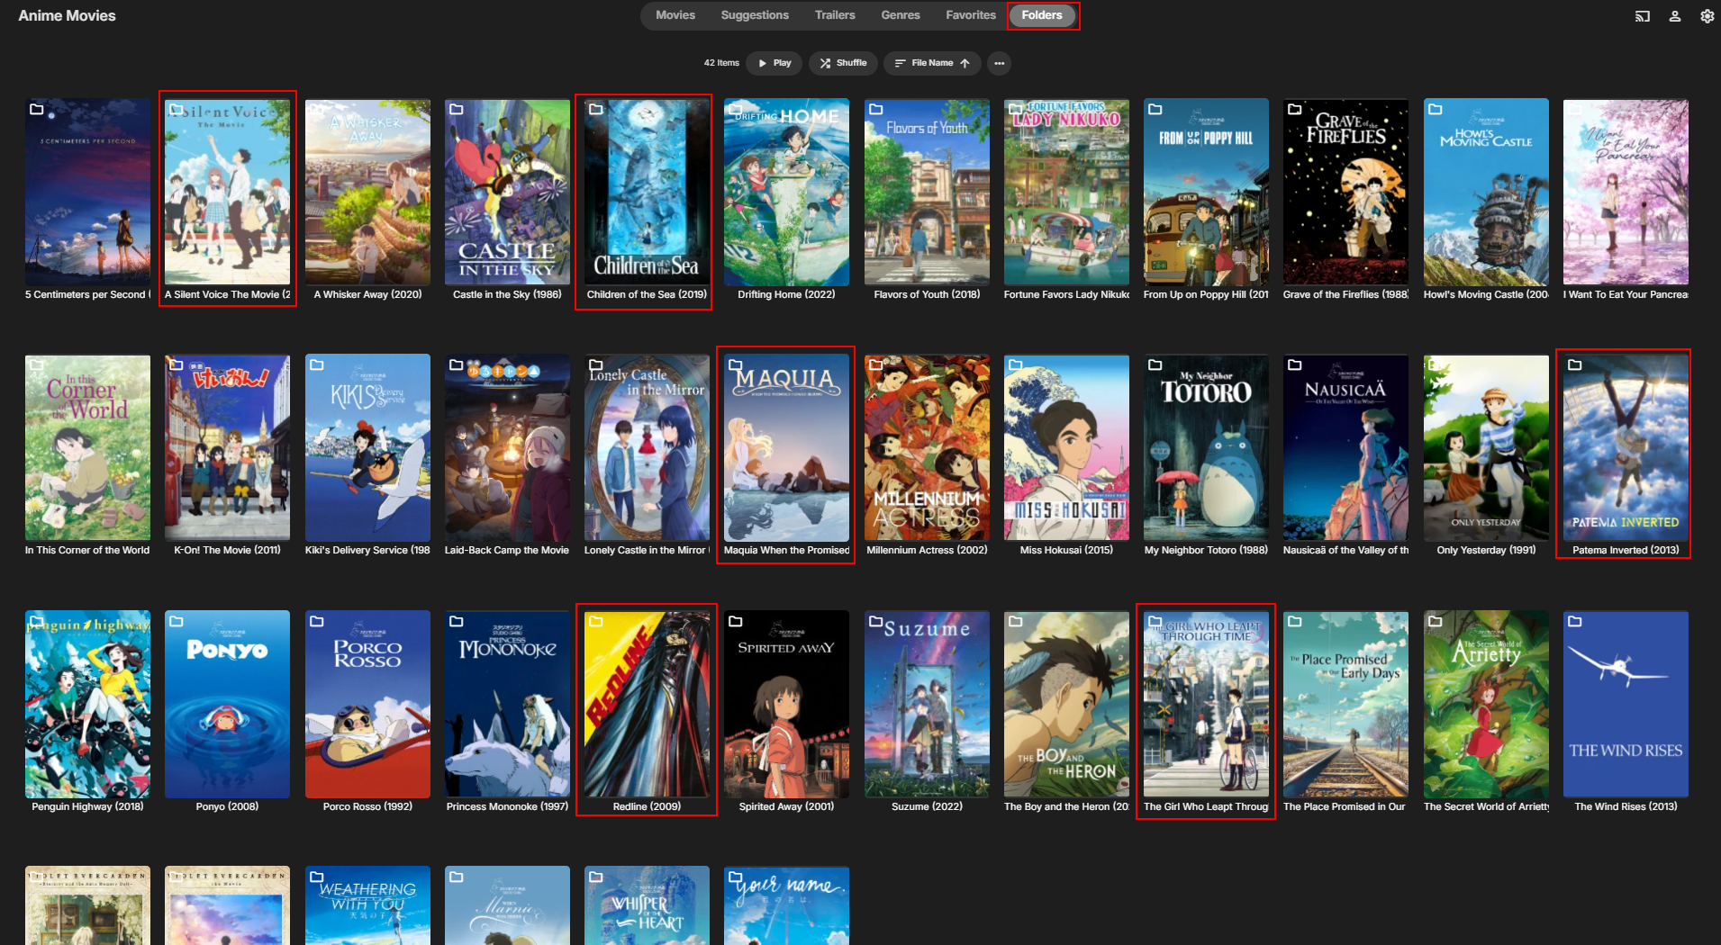Screen dimensions: 1721x945
Task: Open The Girl Who Leapt Through Time poster
Action: coord(1206,704)
